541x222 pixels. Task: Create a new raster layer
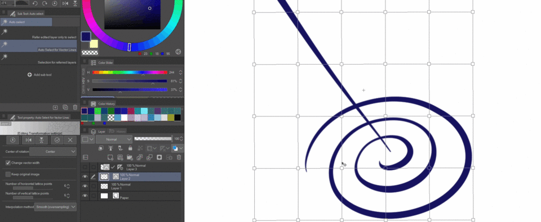[110, 157]
